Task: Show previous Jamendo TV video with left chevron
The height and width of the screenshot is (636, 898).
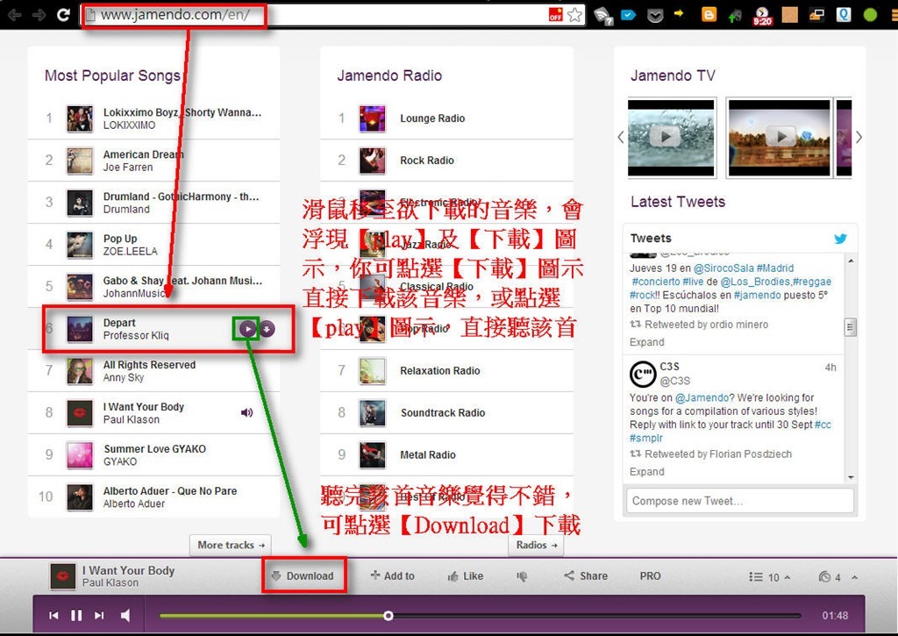Action: (620, 137)
